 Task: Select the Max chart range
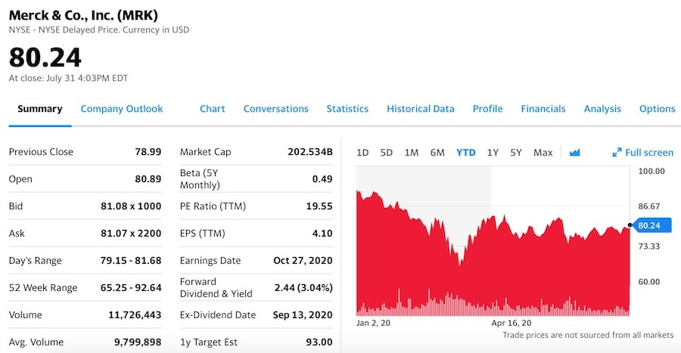[x=543, y=153]
